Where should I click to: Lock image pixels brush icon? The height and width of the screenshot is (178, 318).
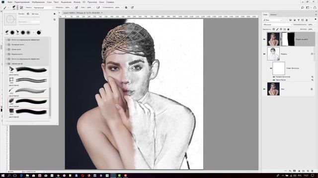pos(277,29)
